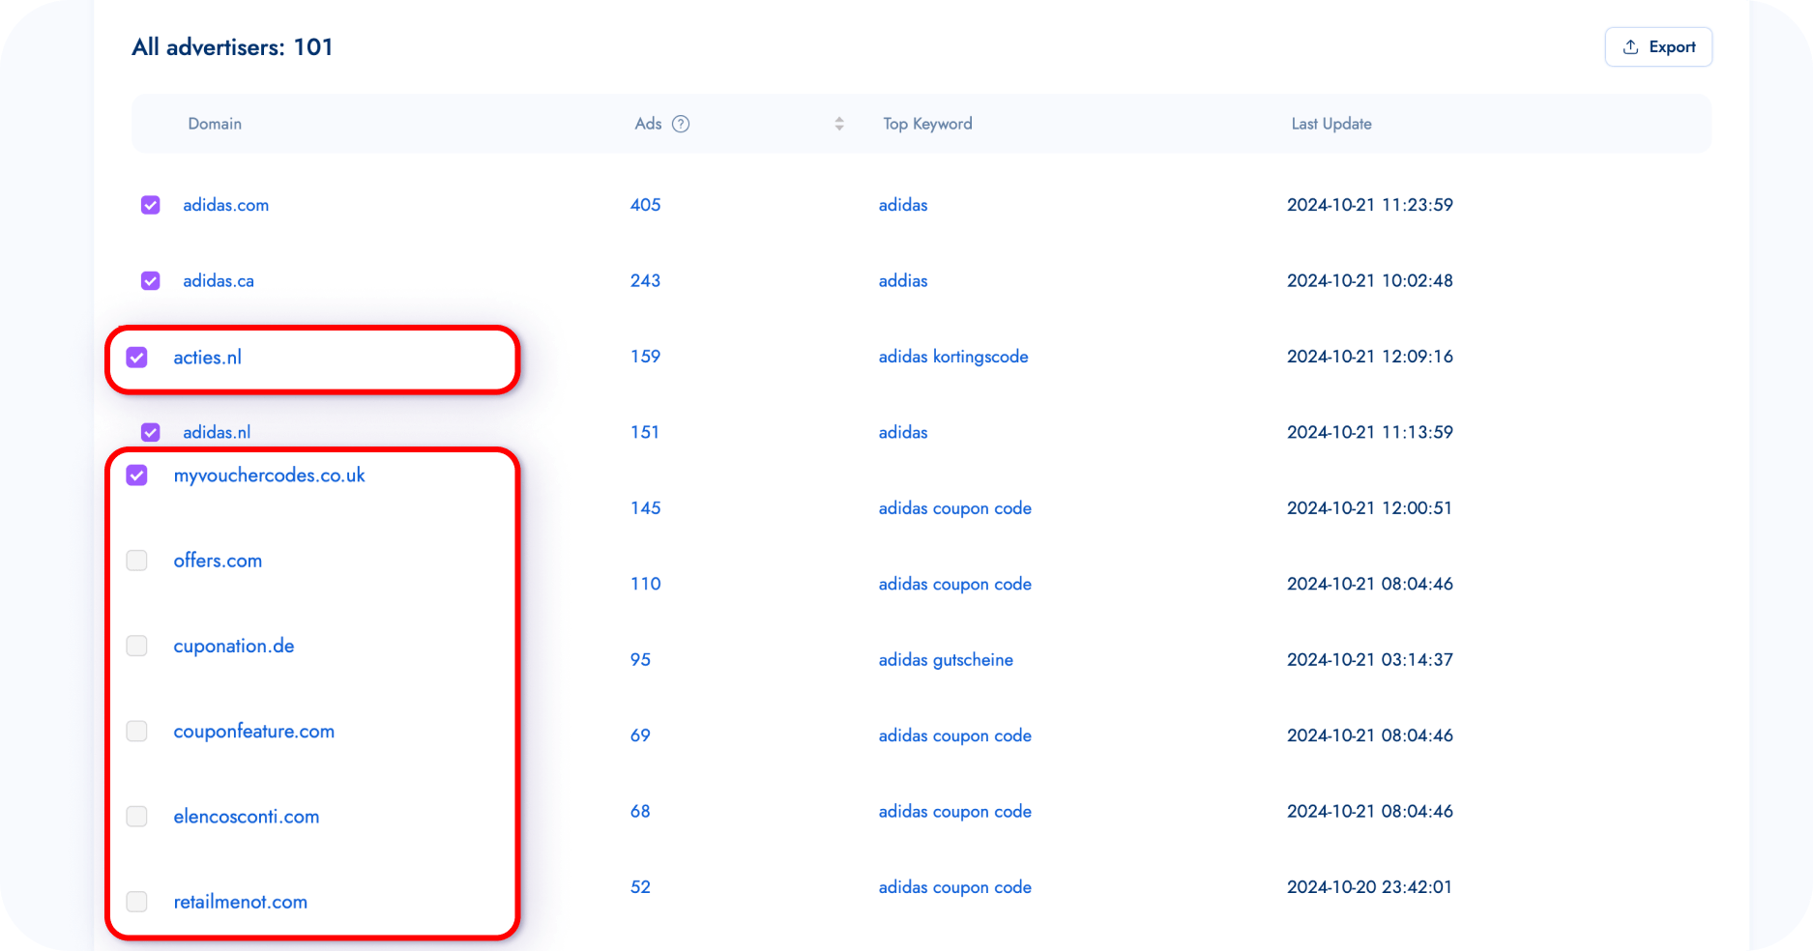Click the 110 ads count
This screenshot has width=1813, height=951.
[646, 584]
